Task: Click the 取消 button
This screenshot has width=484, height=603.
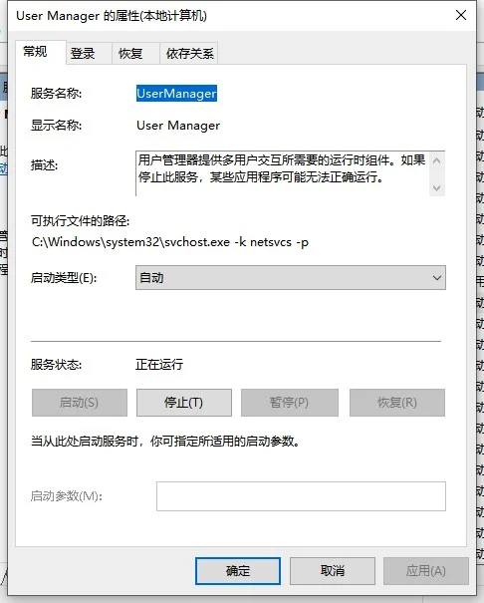Action: (333, 571)
